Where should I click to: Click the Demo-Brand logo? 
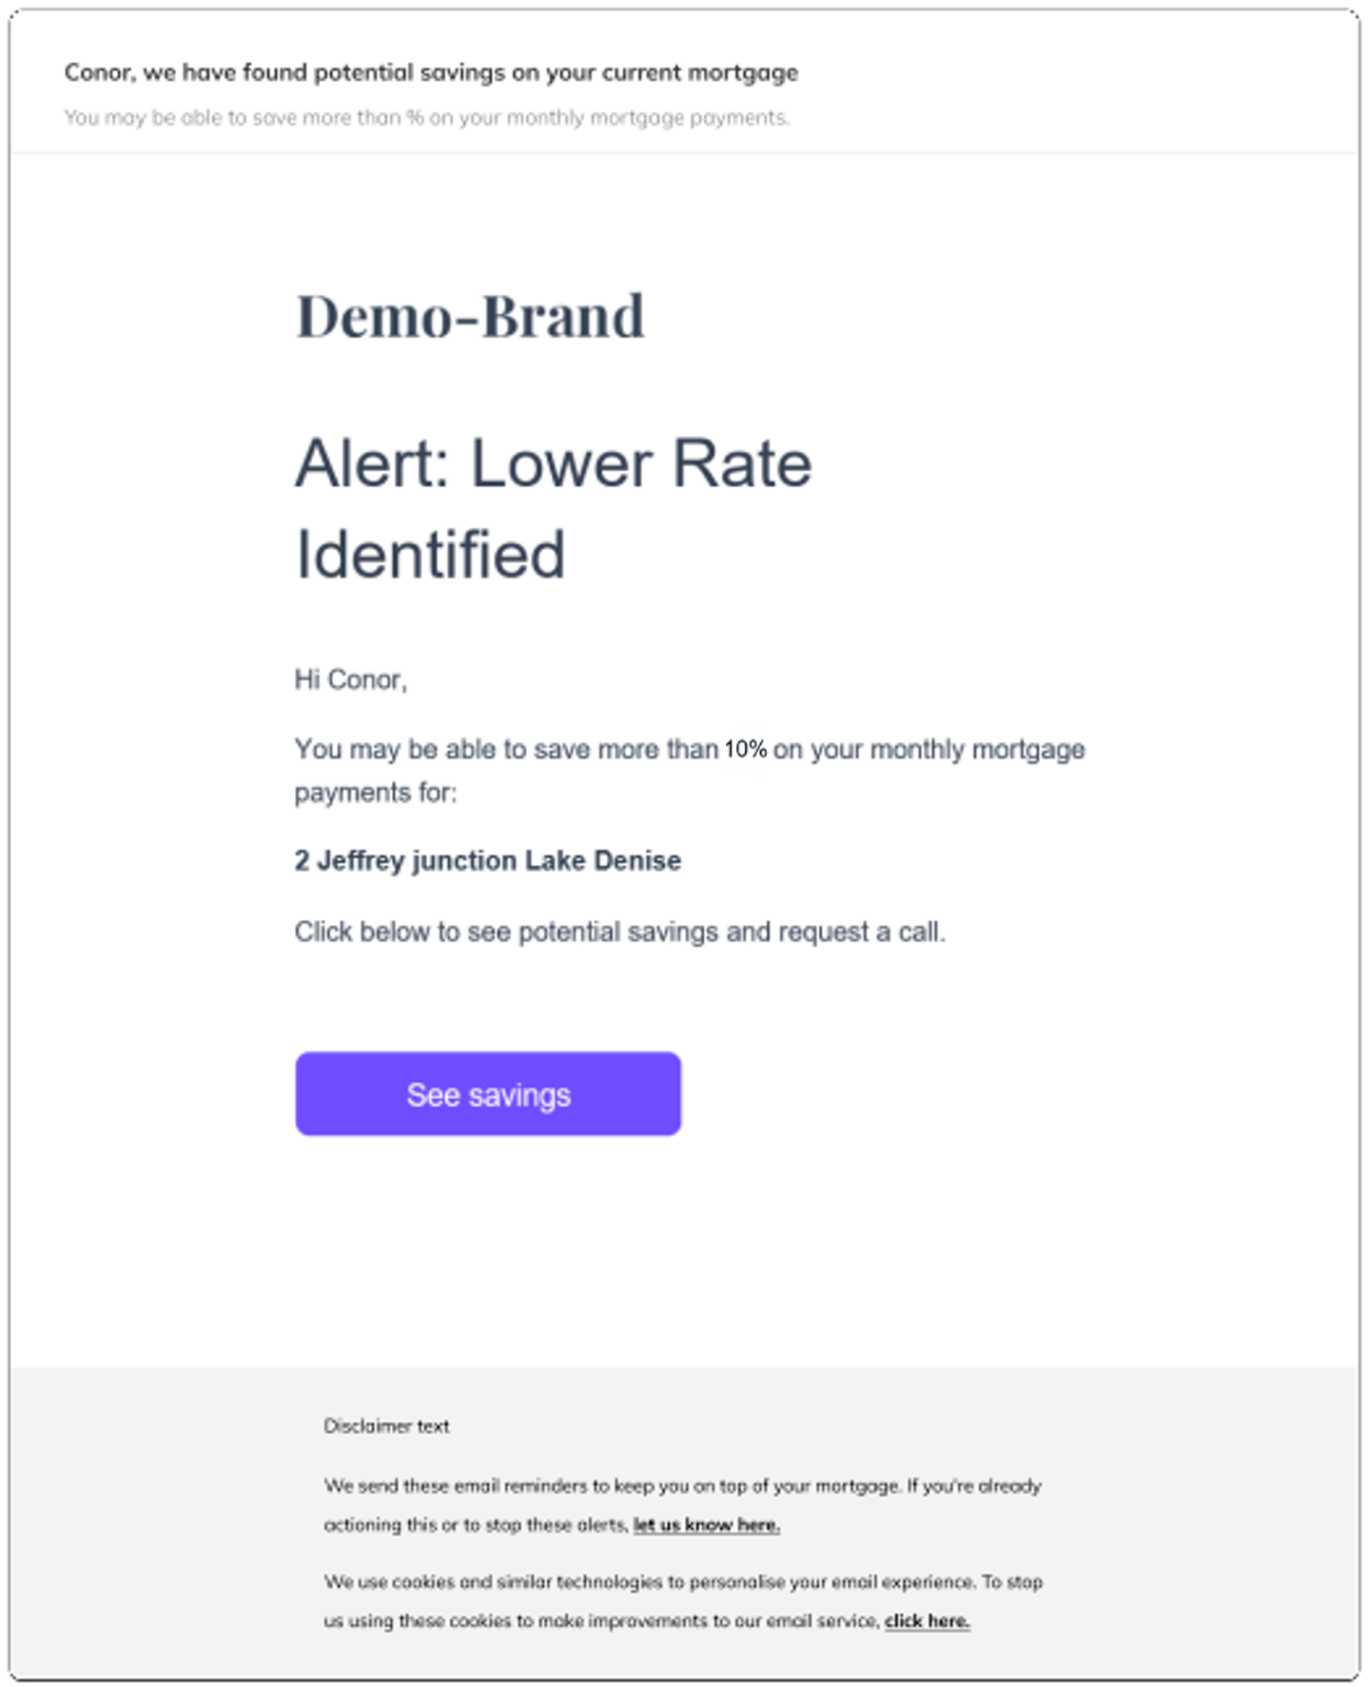[x=471, y=316]
